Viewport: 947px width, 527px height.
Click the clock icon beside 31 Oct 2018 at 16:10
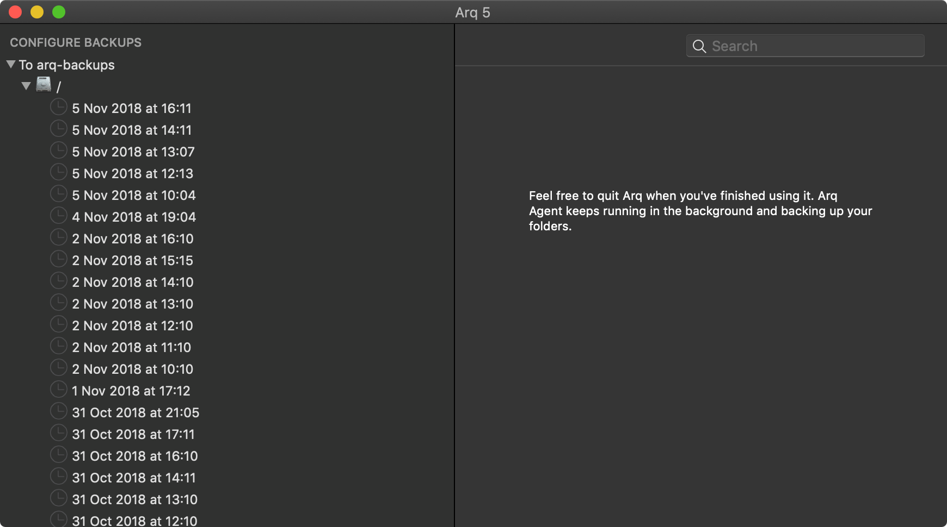(59, 455)
